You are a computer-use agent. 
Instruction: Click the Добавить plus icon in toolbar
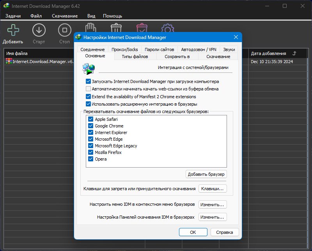tap(13, 30)
